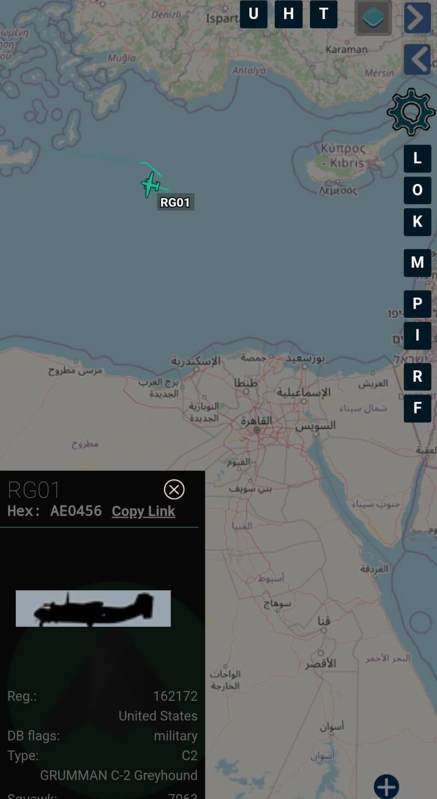The width and height of the screenshot is (437, 799).
Task: Click the P side button
Action: [417, 304]
